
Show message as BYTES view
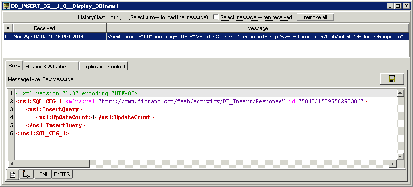[x=62, y=174]
